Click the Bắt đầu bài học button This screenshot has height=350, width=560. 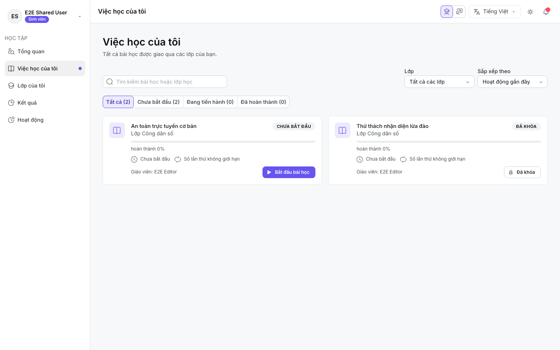pyautogui.click(x=289, y=172)
